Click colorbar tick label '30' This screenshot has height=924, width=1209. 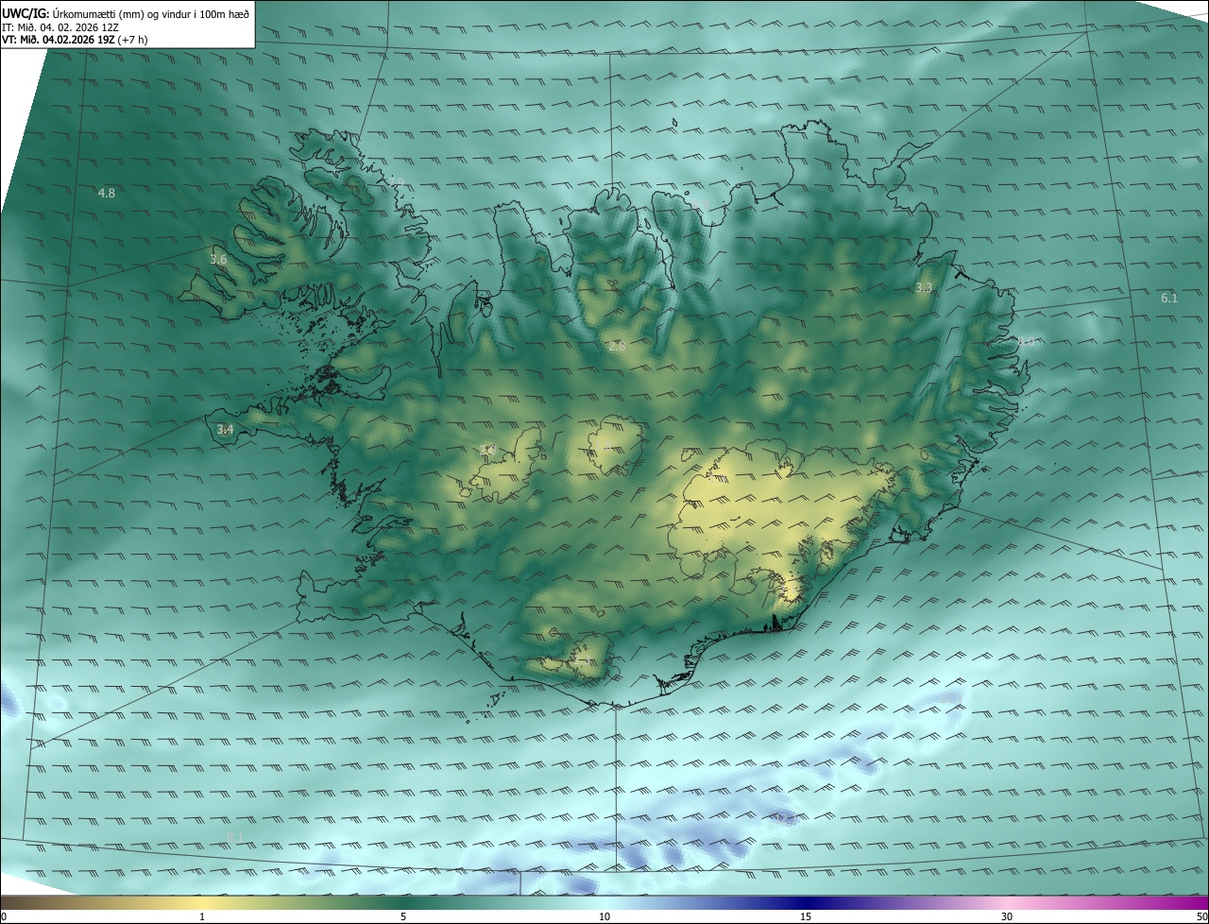point(1007,916)
